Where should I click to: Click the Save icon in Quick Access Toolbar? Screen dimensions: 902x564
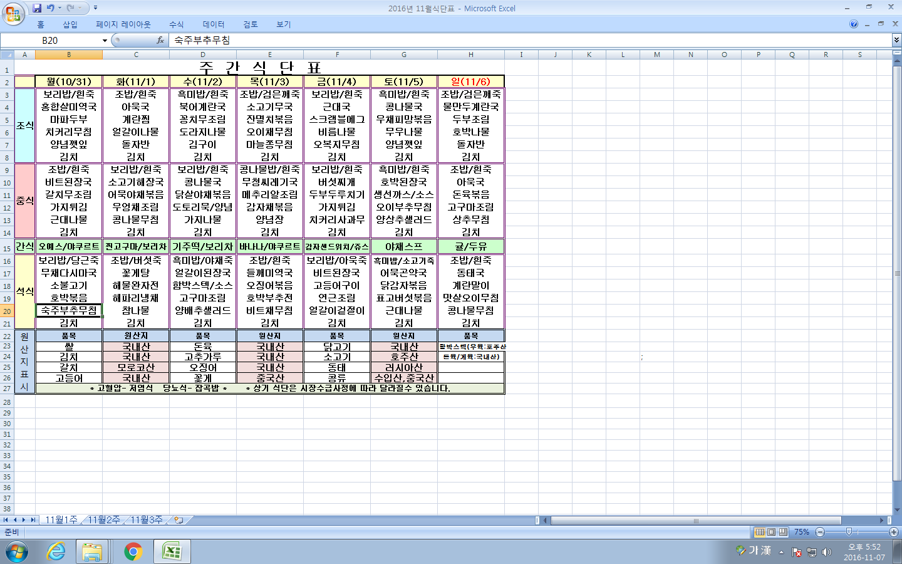pos(37,8)
